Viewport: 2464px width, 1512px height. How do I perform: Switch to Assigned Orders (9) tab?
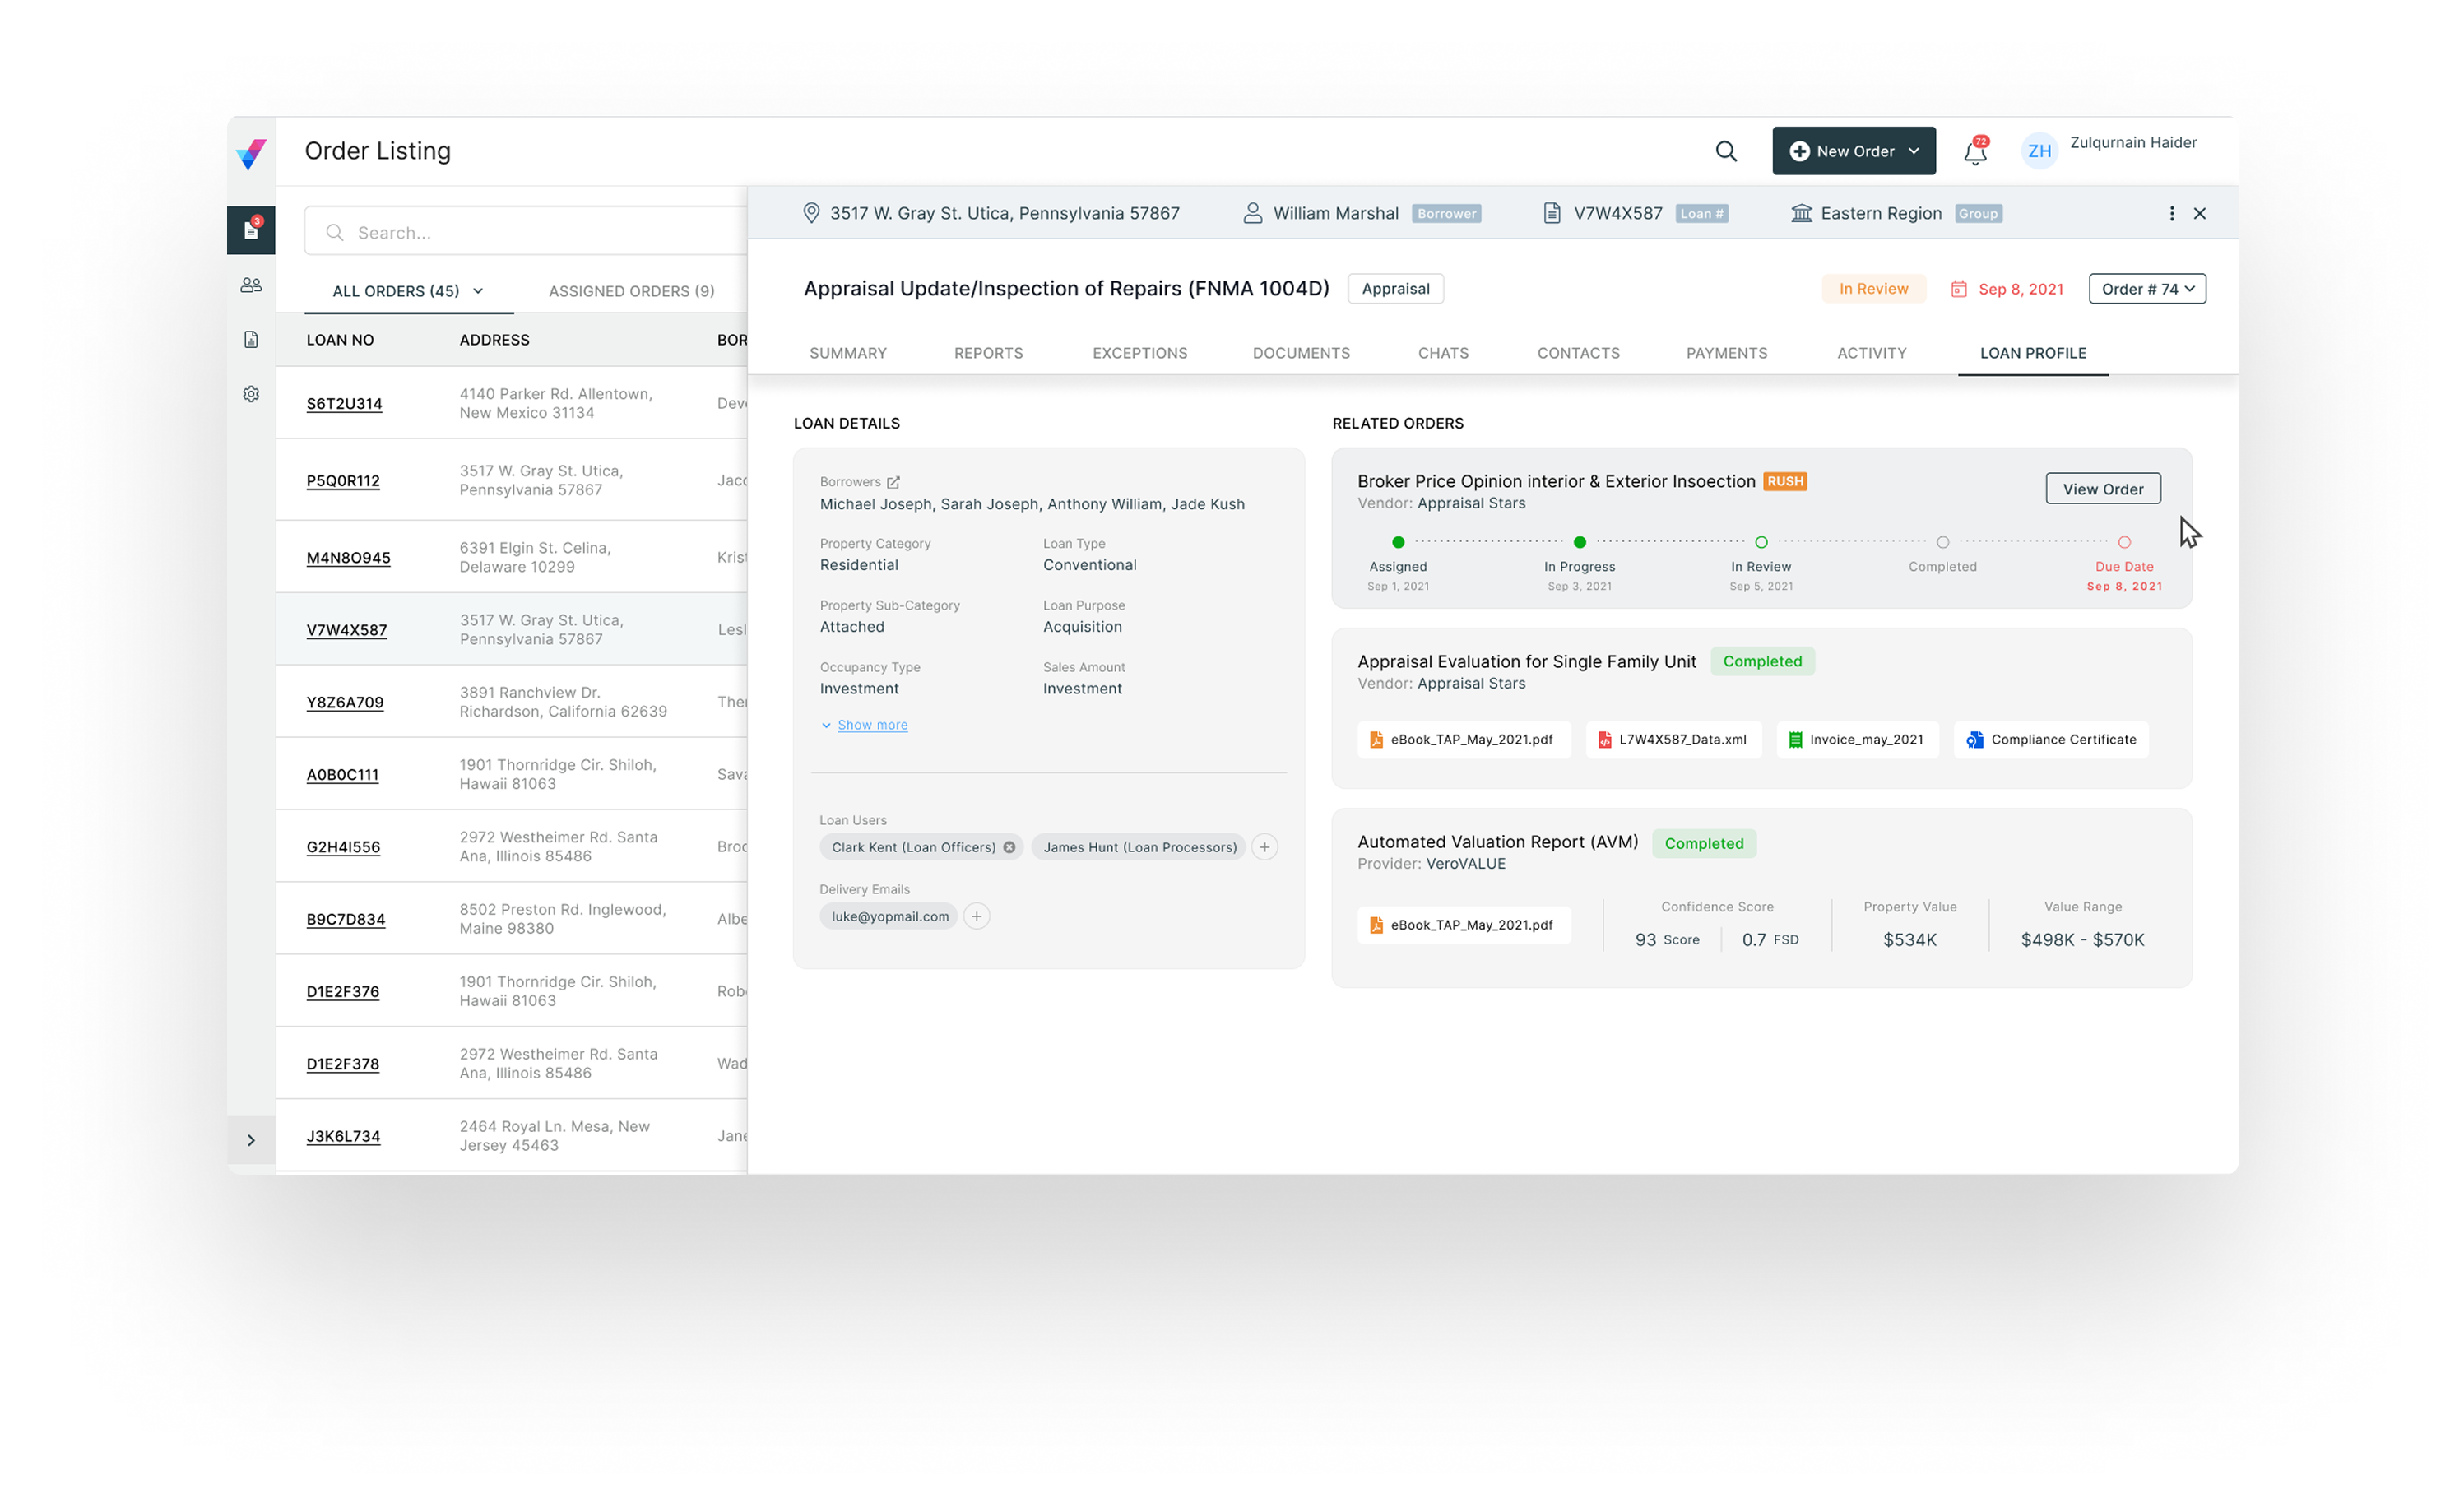631,291
